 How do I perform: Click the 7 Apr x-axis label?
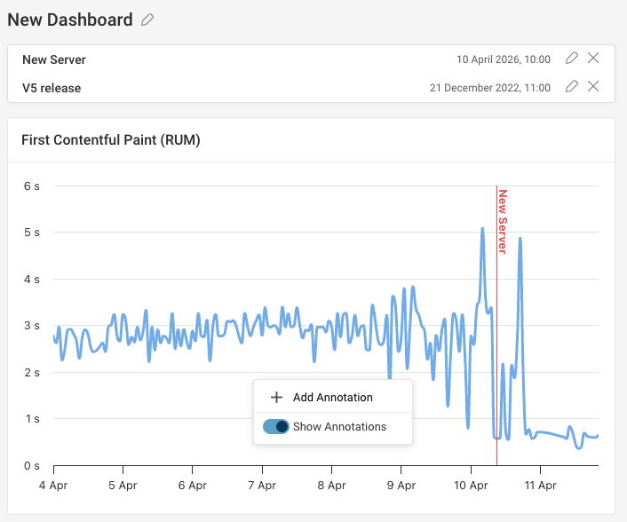[x=262, y=486]
